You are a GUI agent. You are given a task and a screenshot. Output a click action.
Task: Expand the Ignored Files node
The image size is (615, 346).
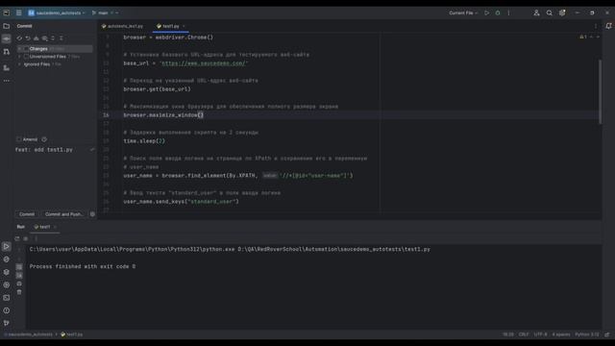[19, 64]
